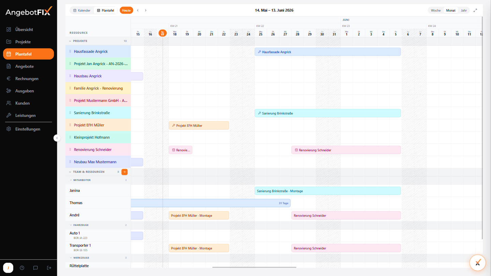Open short Renovie... bar on May 18
The height and width of the screenshot is (276, 491).
coord(180,150)
